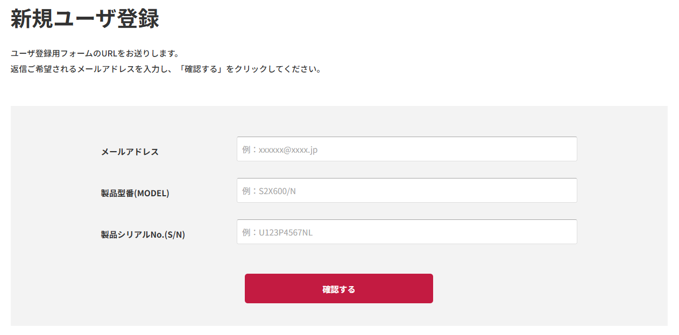The height and width of the screenshot is (335, 679).
Task: Click the (MODEL) part of the label
Action: (x=152, y=193)
